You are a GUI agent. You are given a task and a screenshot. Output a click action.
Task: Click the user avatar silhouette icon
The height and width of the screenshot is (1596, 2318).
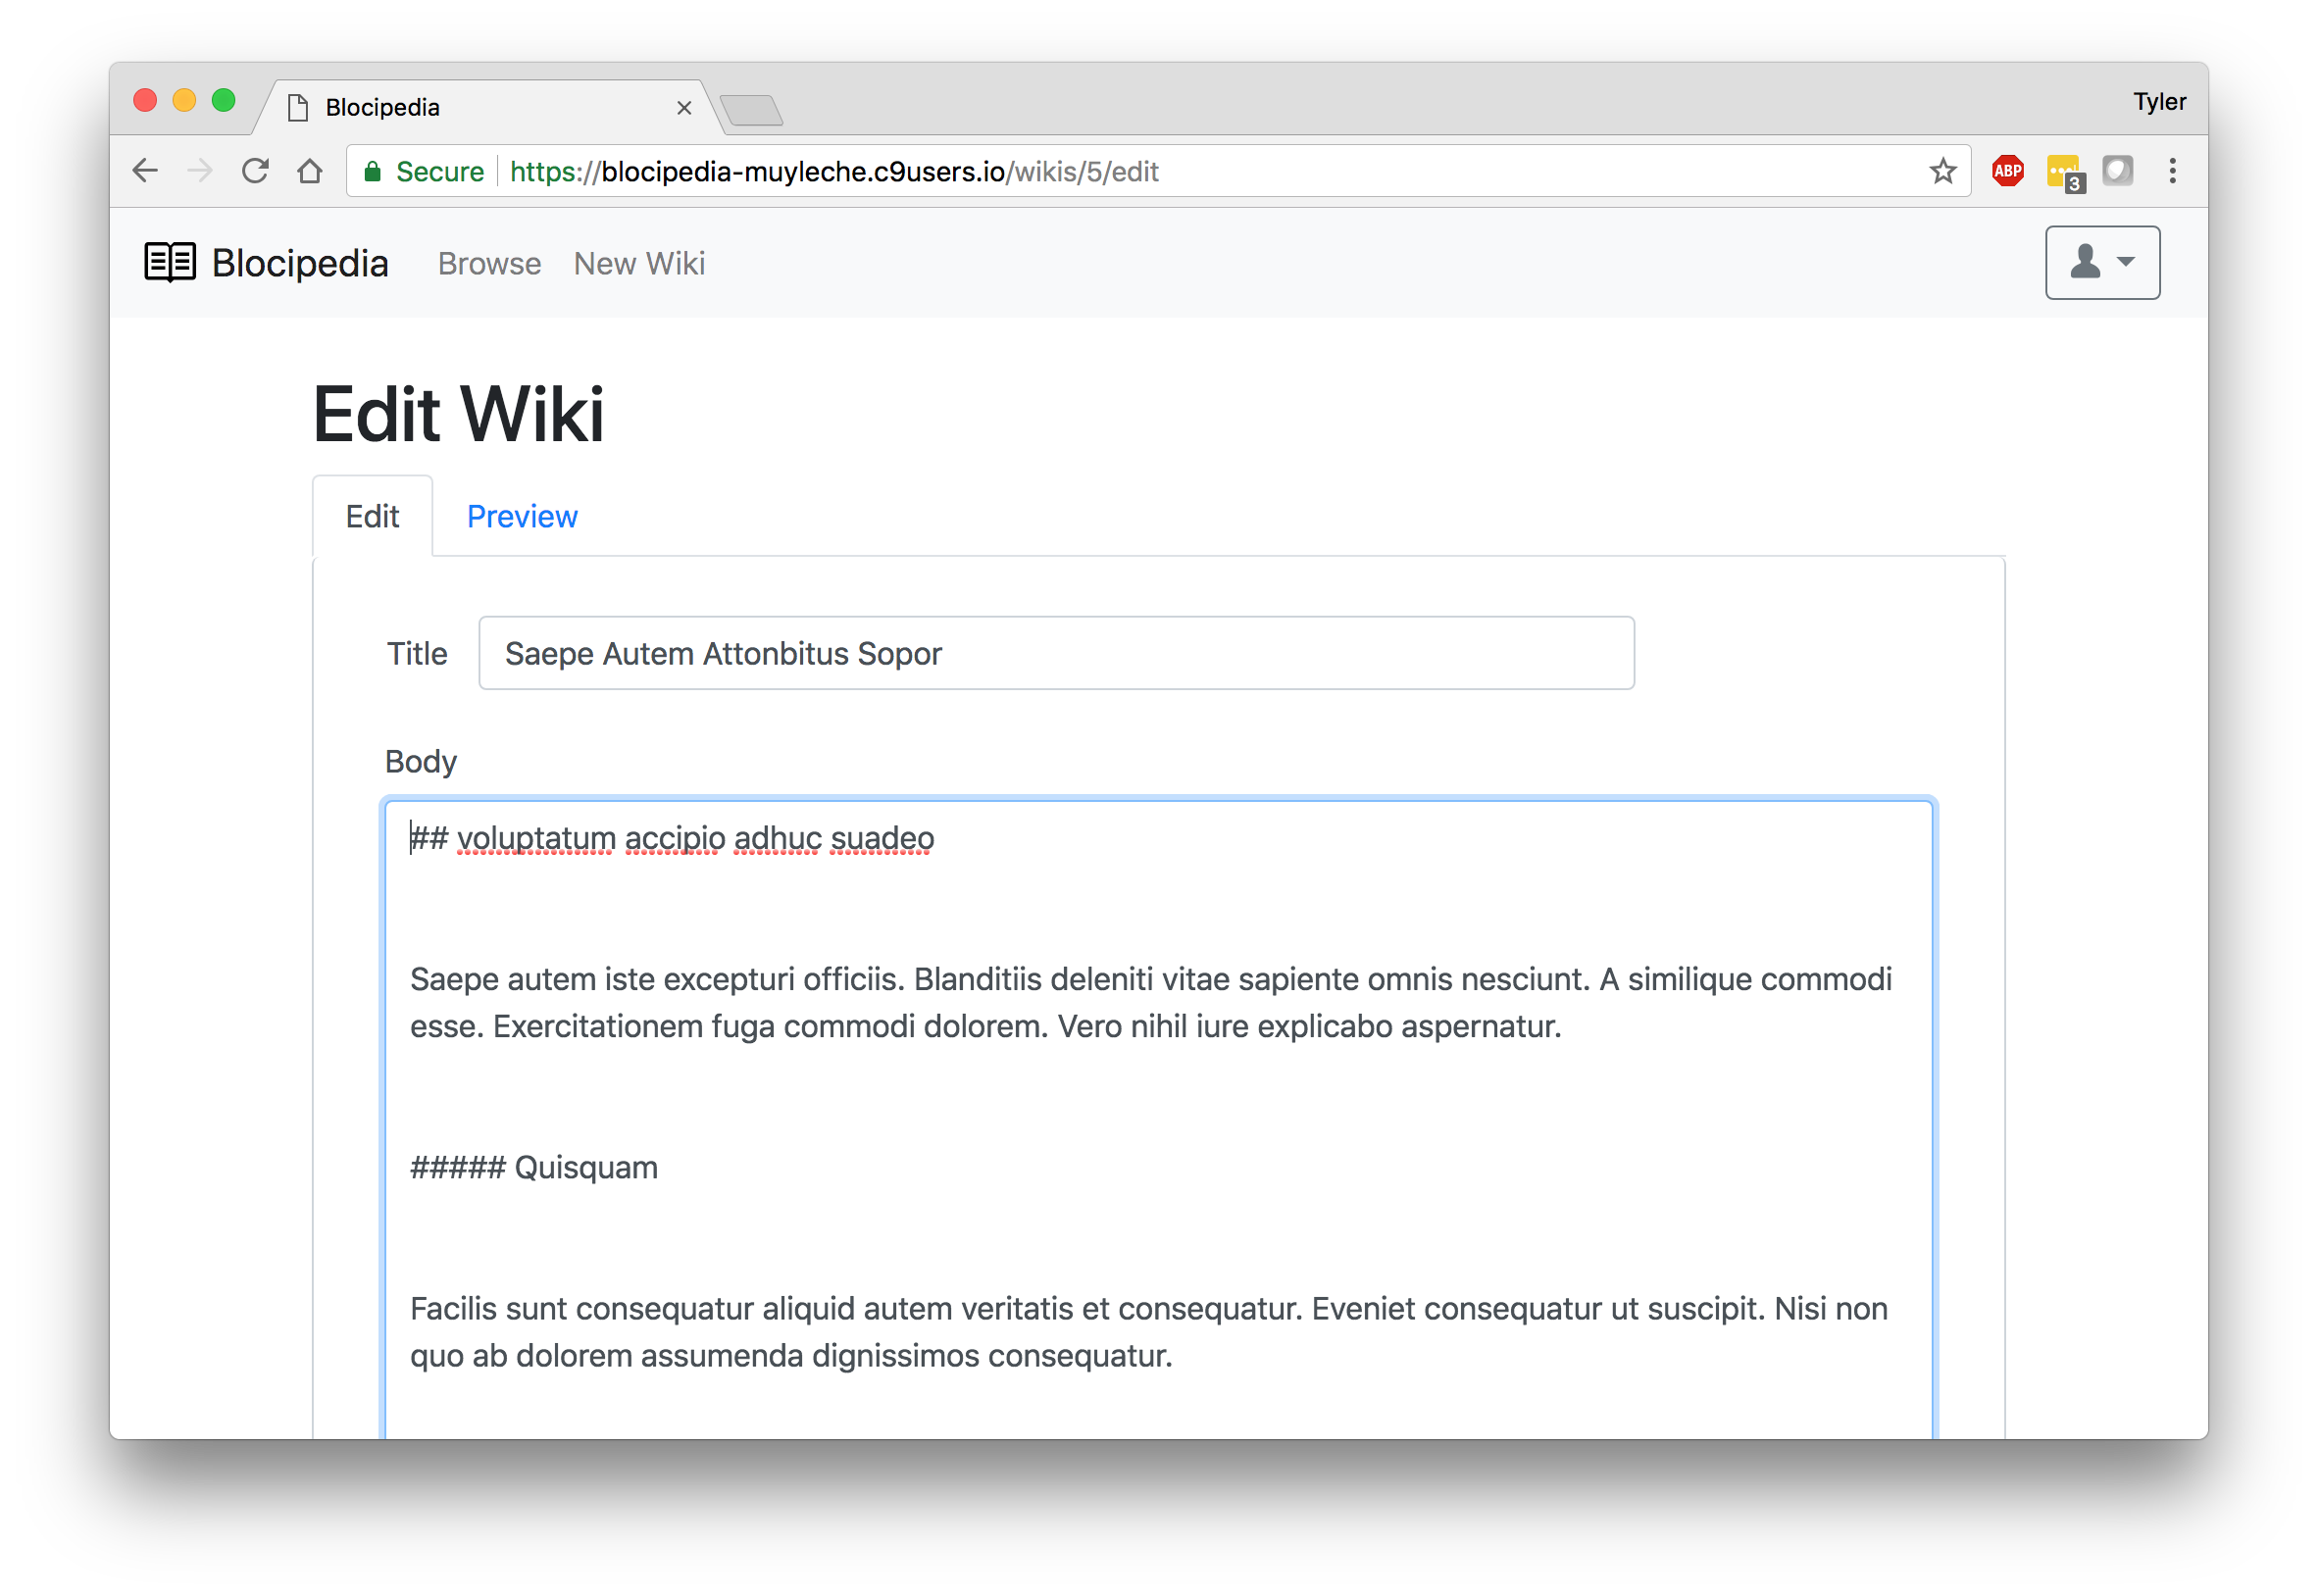click(x=2088, y=262)
